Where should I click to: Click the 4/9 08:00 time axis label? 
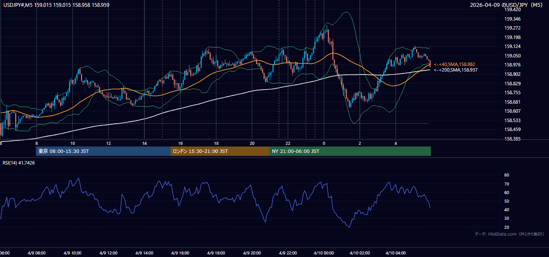37,253
